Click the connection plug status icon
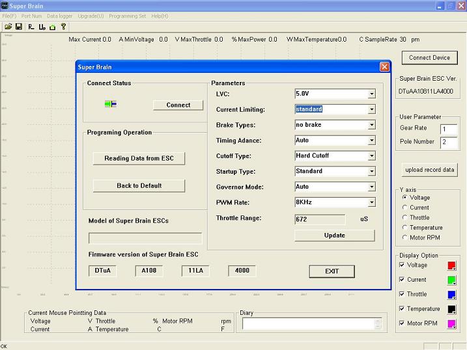467x350 pixels. coord(111,104)
